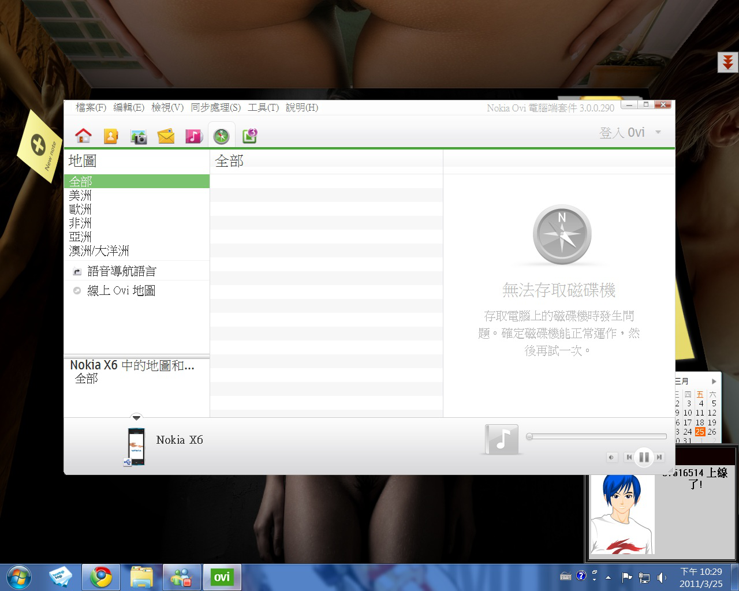Click the 線上 Ovi 地圖 globe icon
This screenshot has height=591, width=739.
[x=77, y=291]
